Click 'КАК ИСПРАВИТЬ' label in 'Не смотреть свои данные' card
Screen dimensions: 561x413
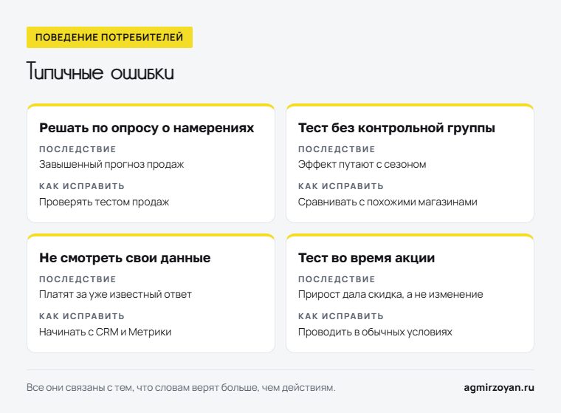(82, 316)
